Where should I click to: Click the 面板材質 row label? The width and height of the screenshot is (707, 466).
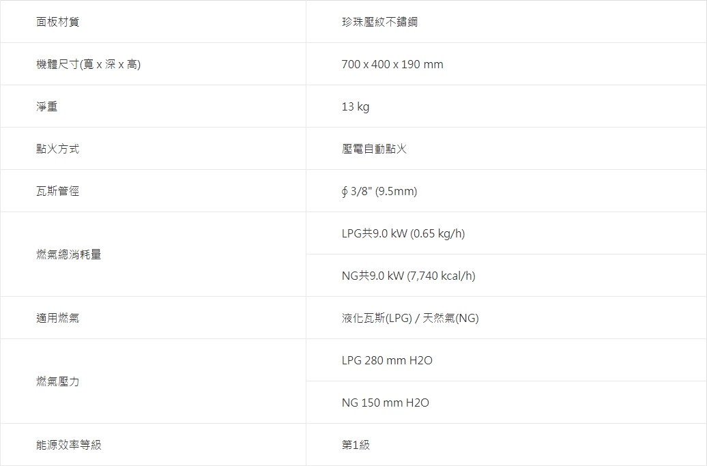[58, 22]
